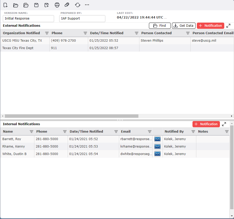Expand the External Notifications panel to full size
Screen dimensions: 234x219
point(228,26)
